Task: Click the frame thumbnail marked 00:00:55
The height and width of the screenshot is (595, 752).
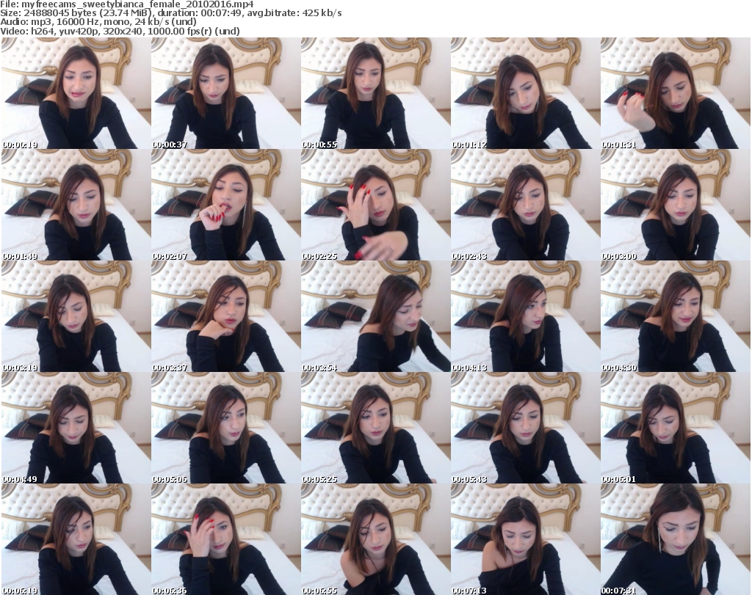Action: pos(375,93)
